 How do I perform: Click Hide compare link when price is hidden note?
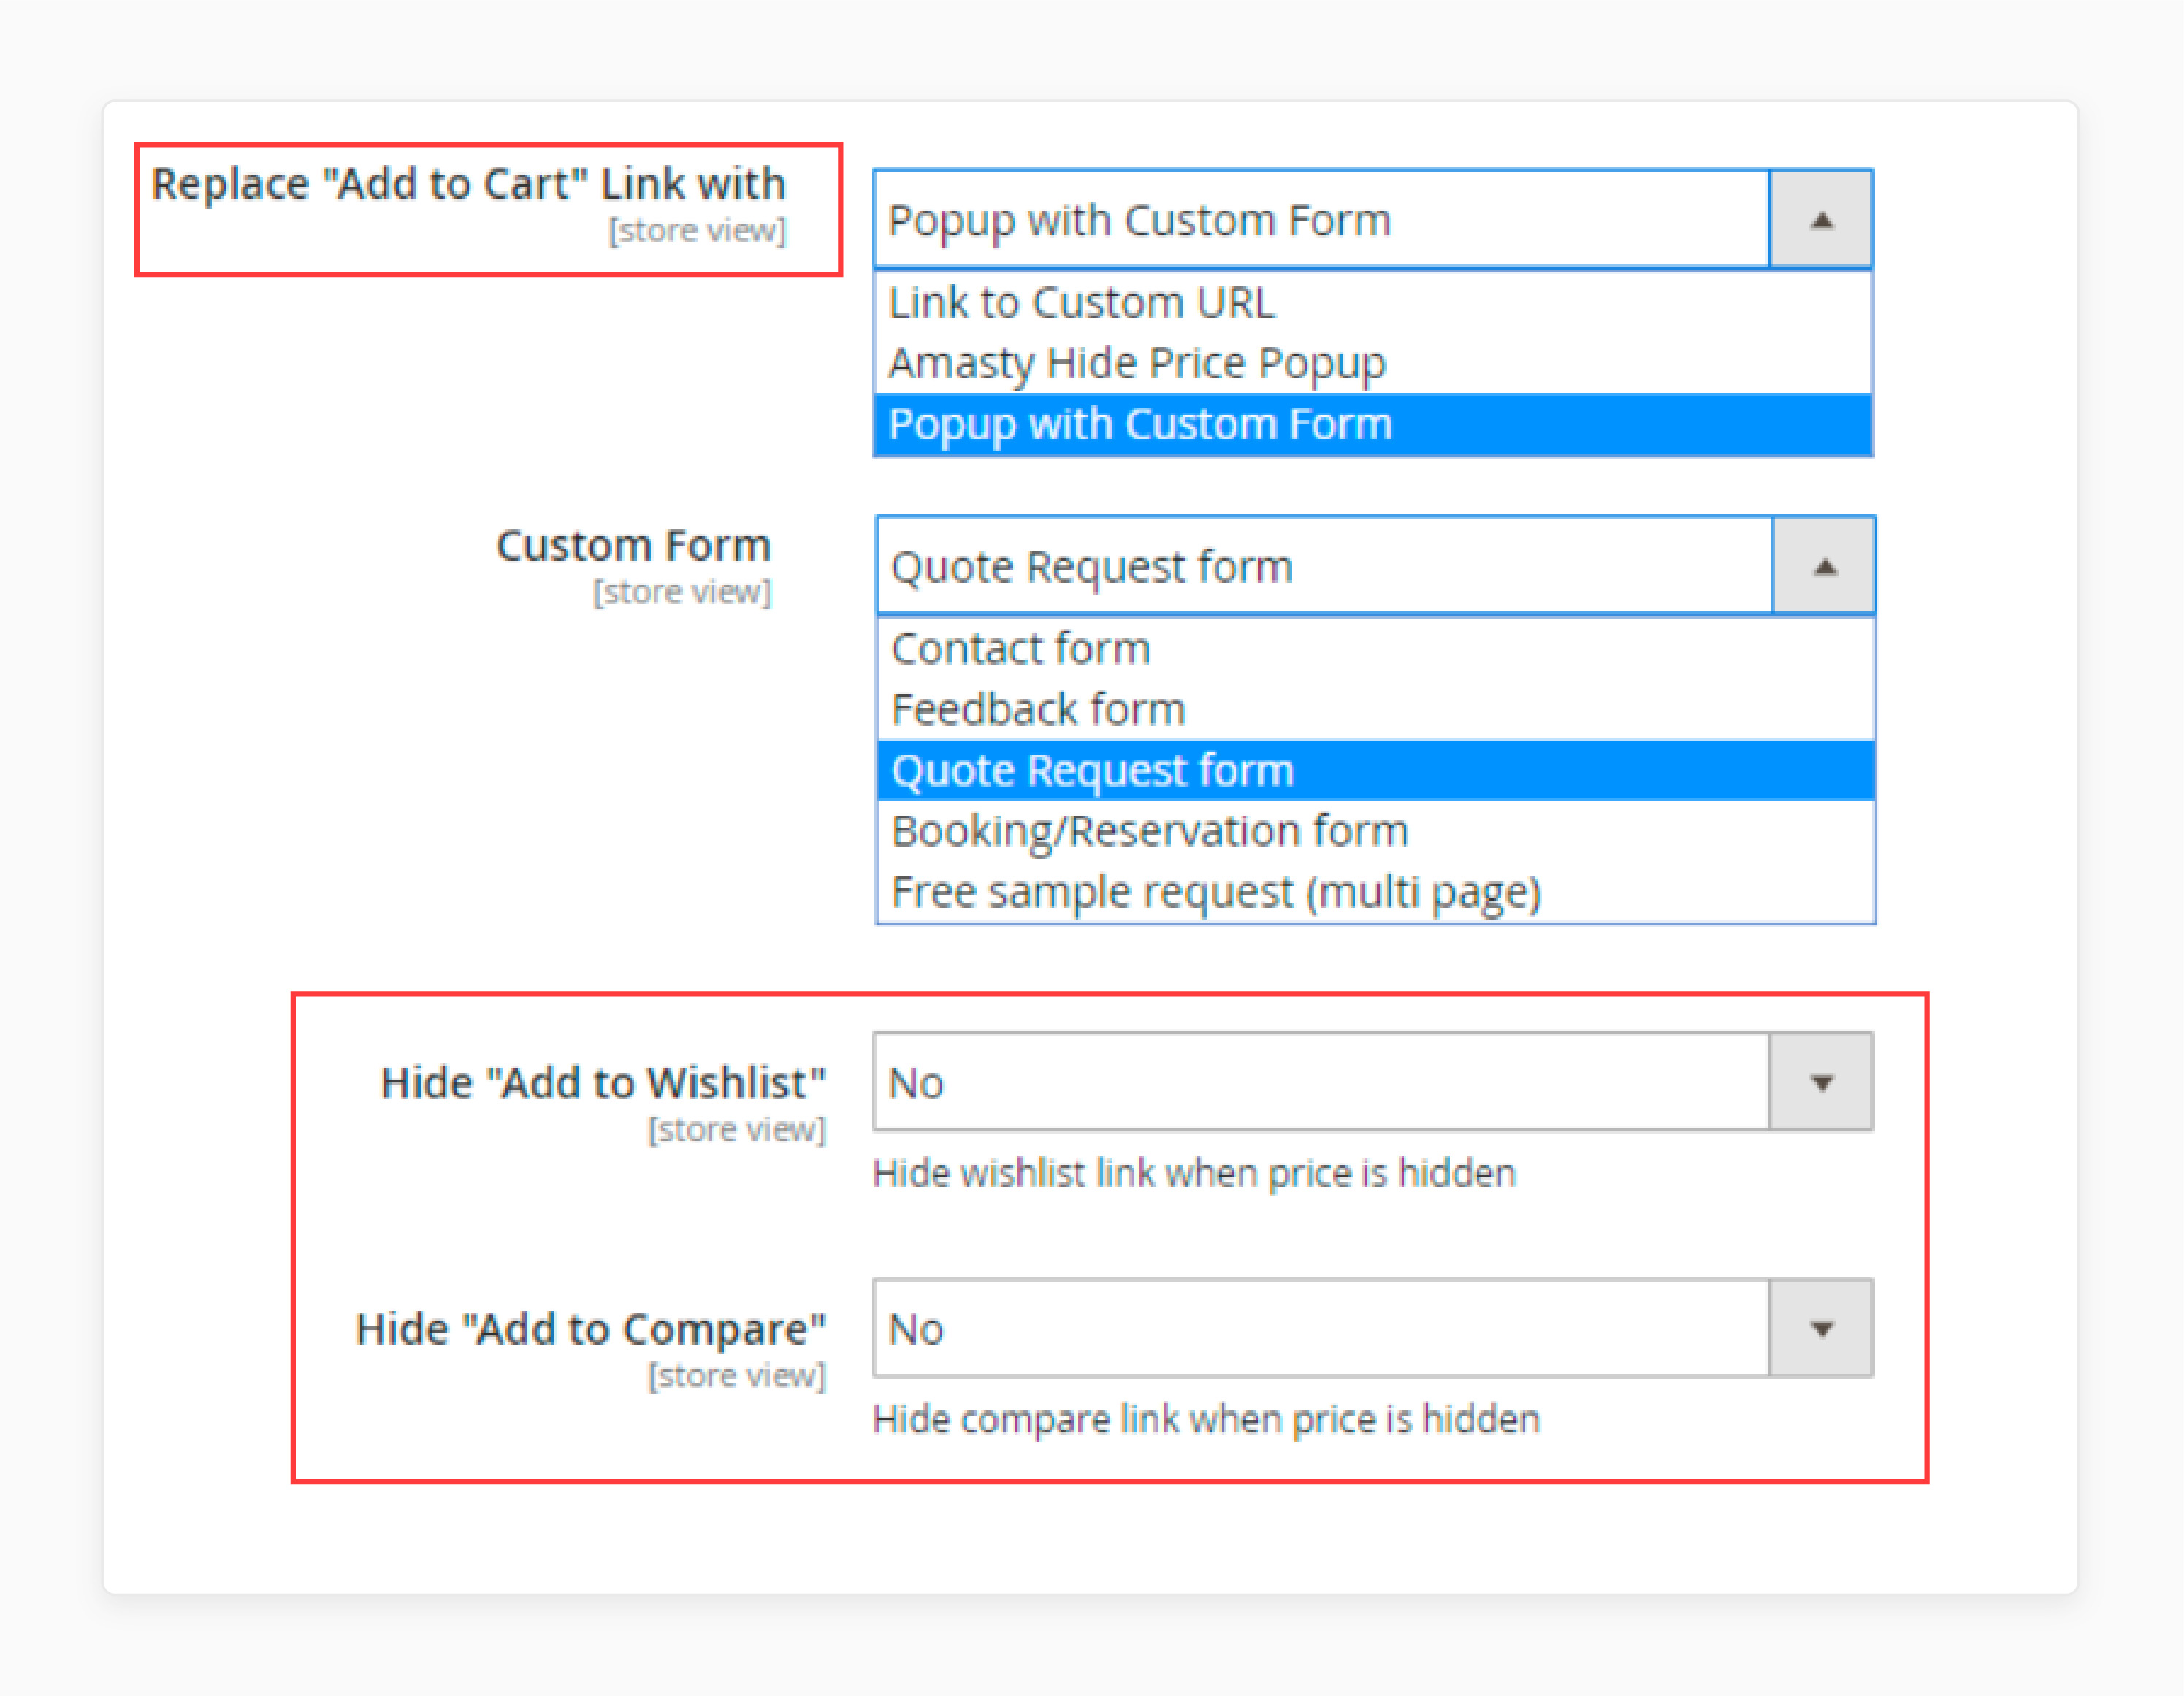1206,1420
